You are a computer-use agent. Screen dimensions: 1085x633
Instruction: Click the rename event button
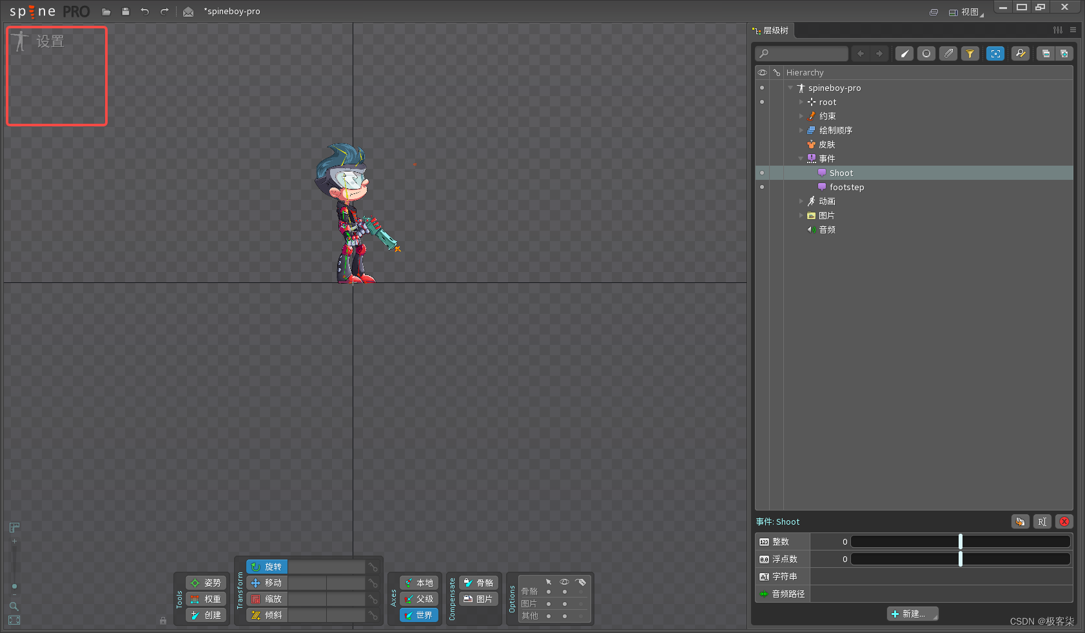point(1042,521)
